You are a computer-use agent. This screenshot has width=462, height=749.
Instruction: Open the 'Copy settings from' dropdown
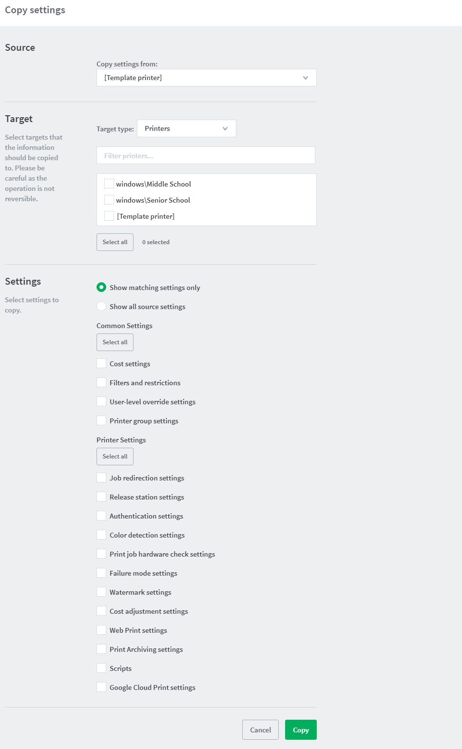pos(206,78)
